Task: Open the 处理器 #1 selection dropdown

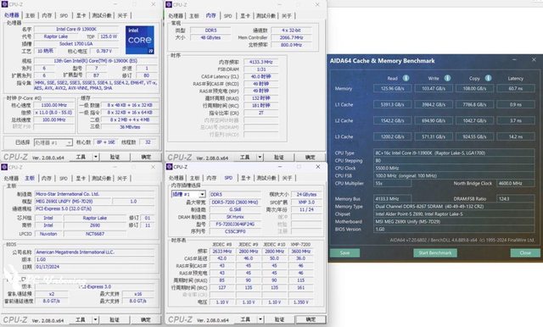Action: (53, 142)
